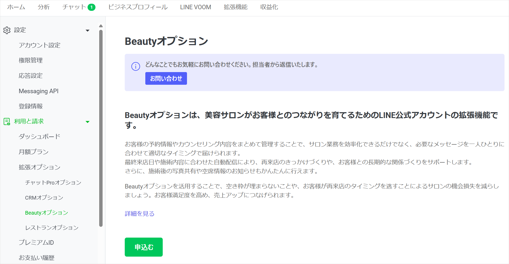Image resolution: width=509 pixels, height=264 pixels.
Task: Select アカウント設定 in sidebar
Action: click(x=40, y=45)
